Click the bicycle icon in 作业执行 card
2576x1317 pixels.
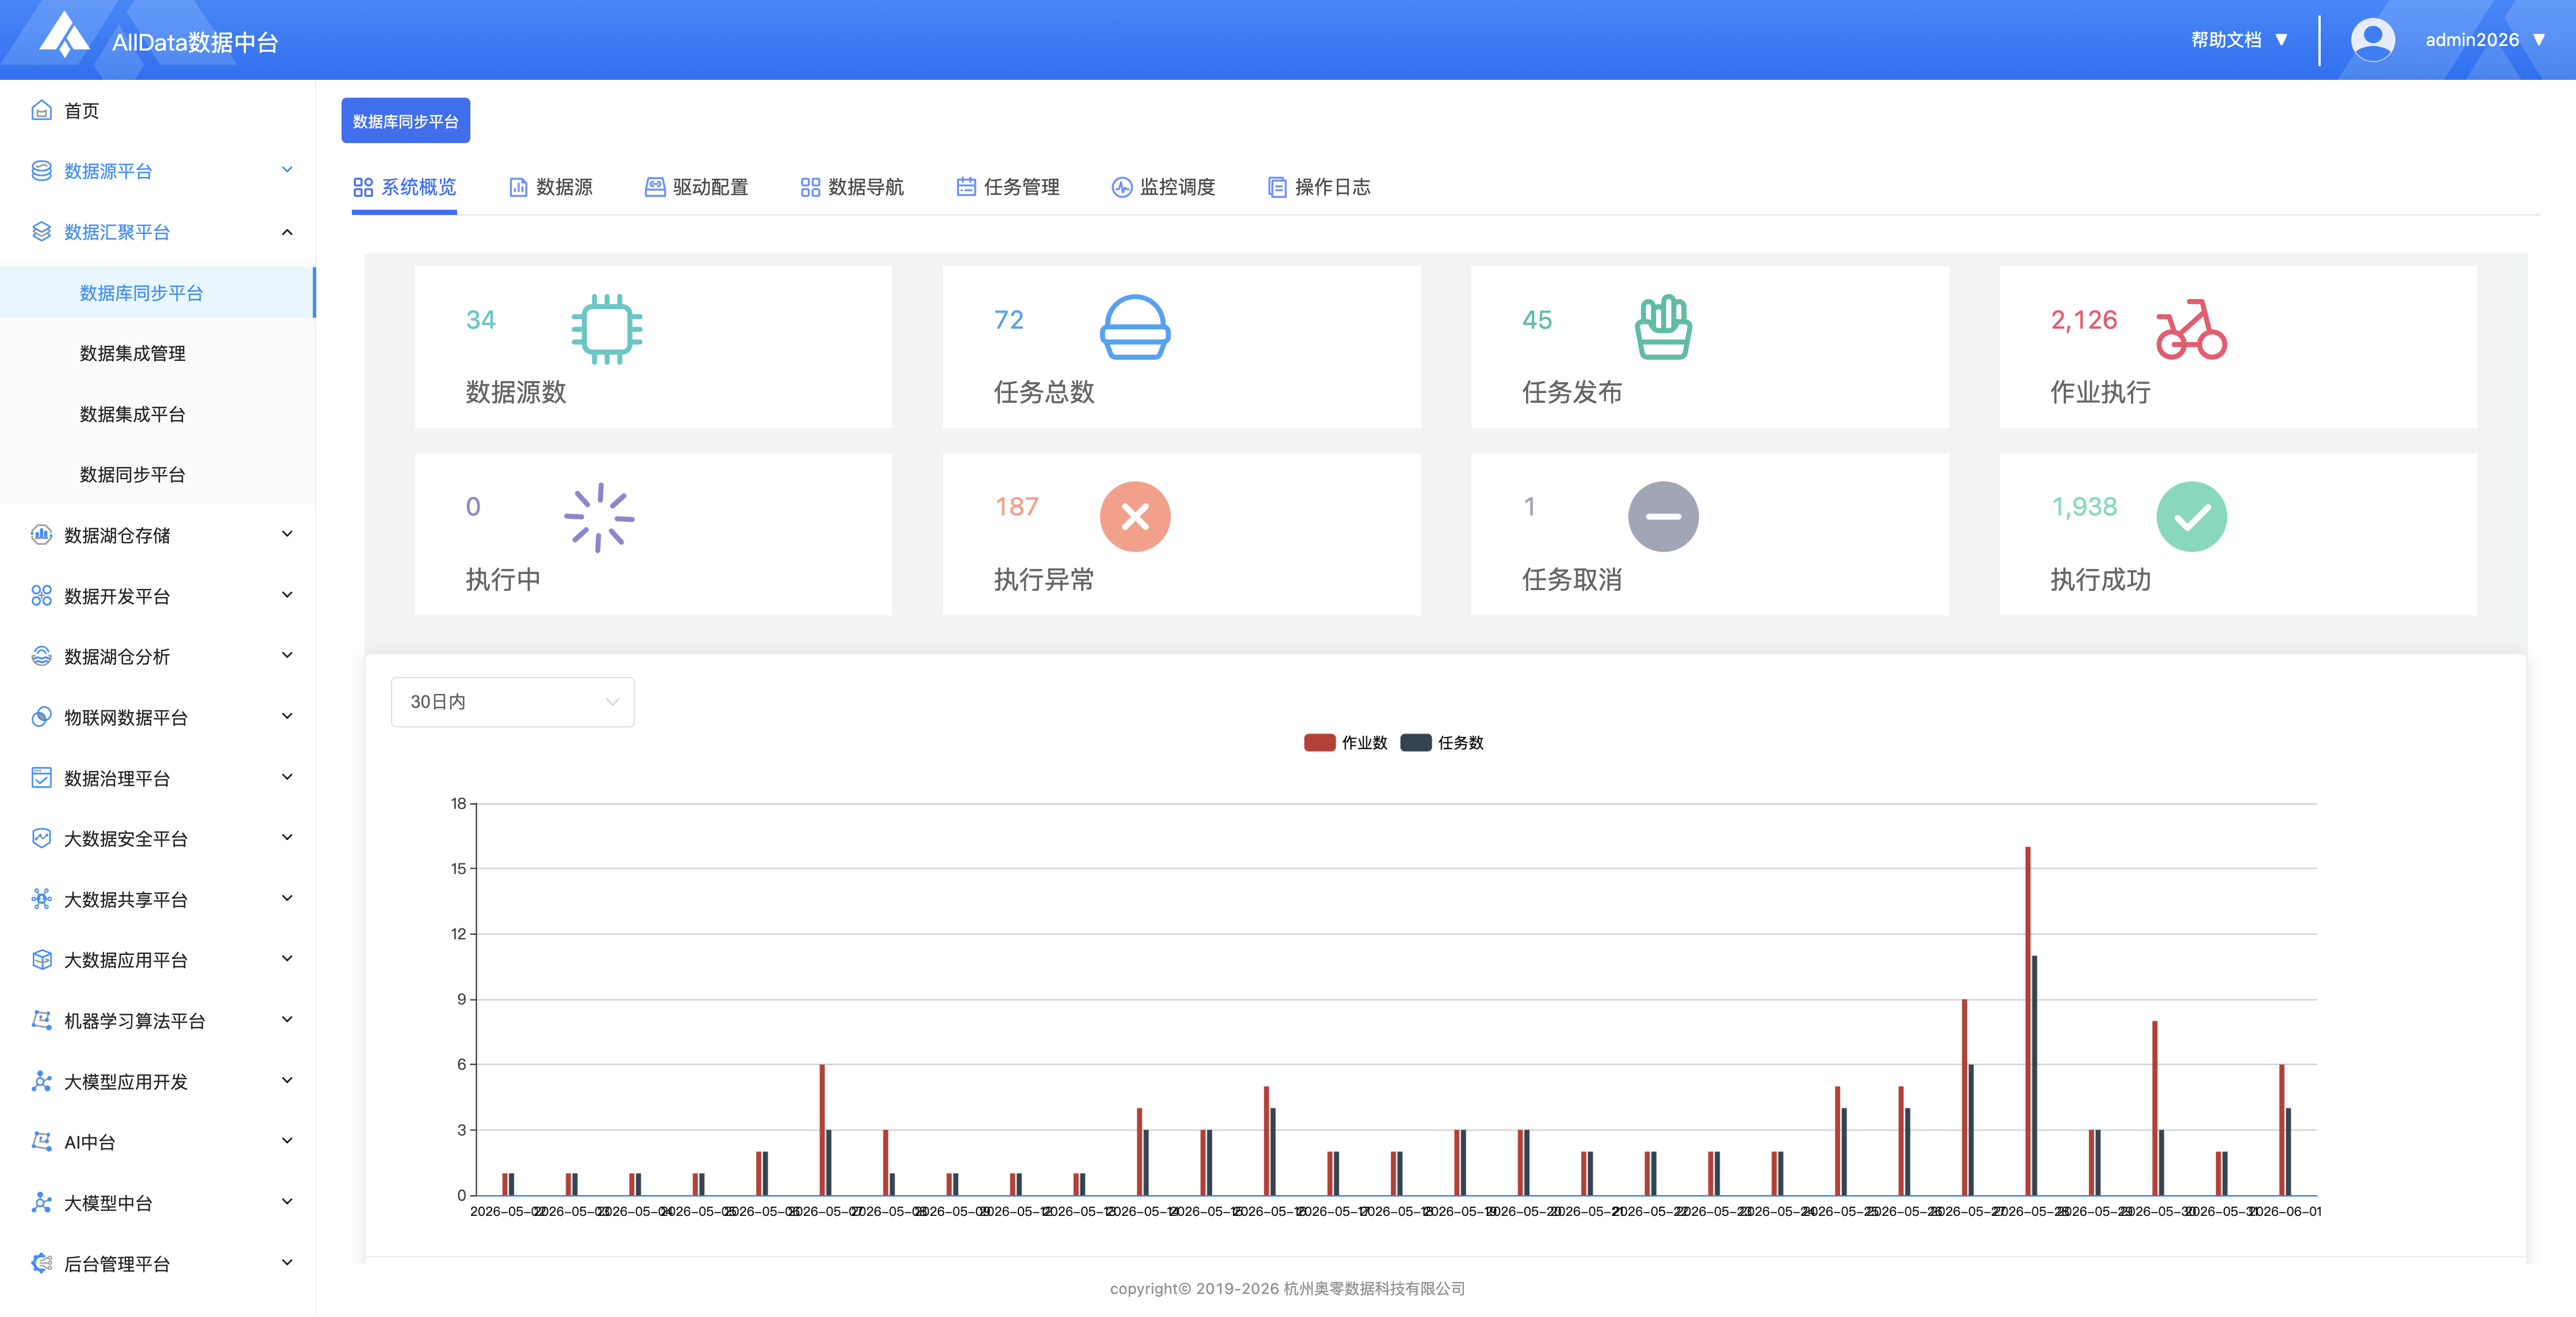click(x=2191, y=329)
